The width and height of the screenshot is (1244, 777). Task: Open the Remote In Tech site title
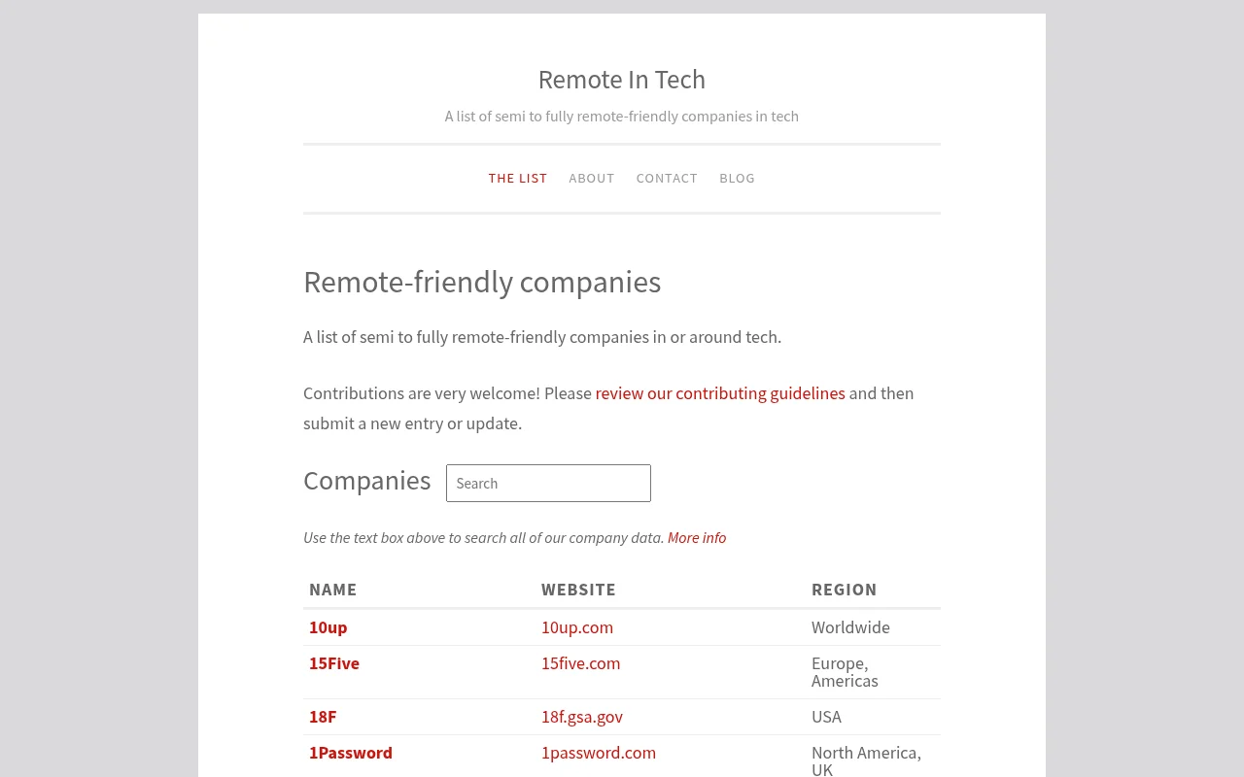[x=622, y=80]
